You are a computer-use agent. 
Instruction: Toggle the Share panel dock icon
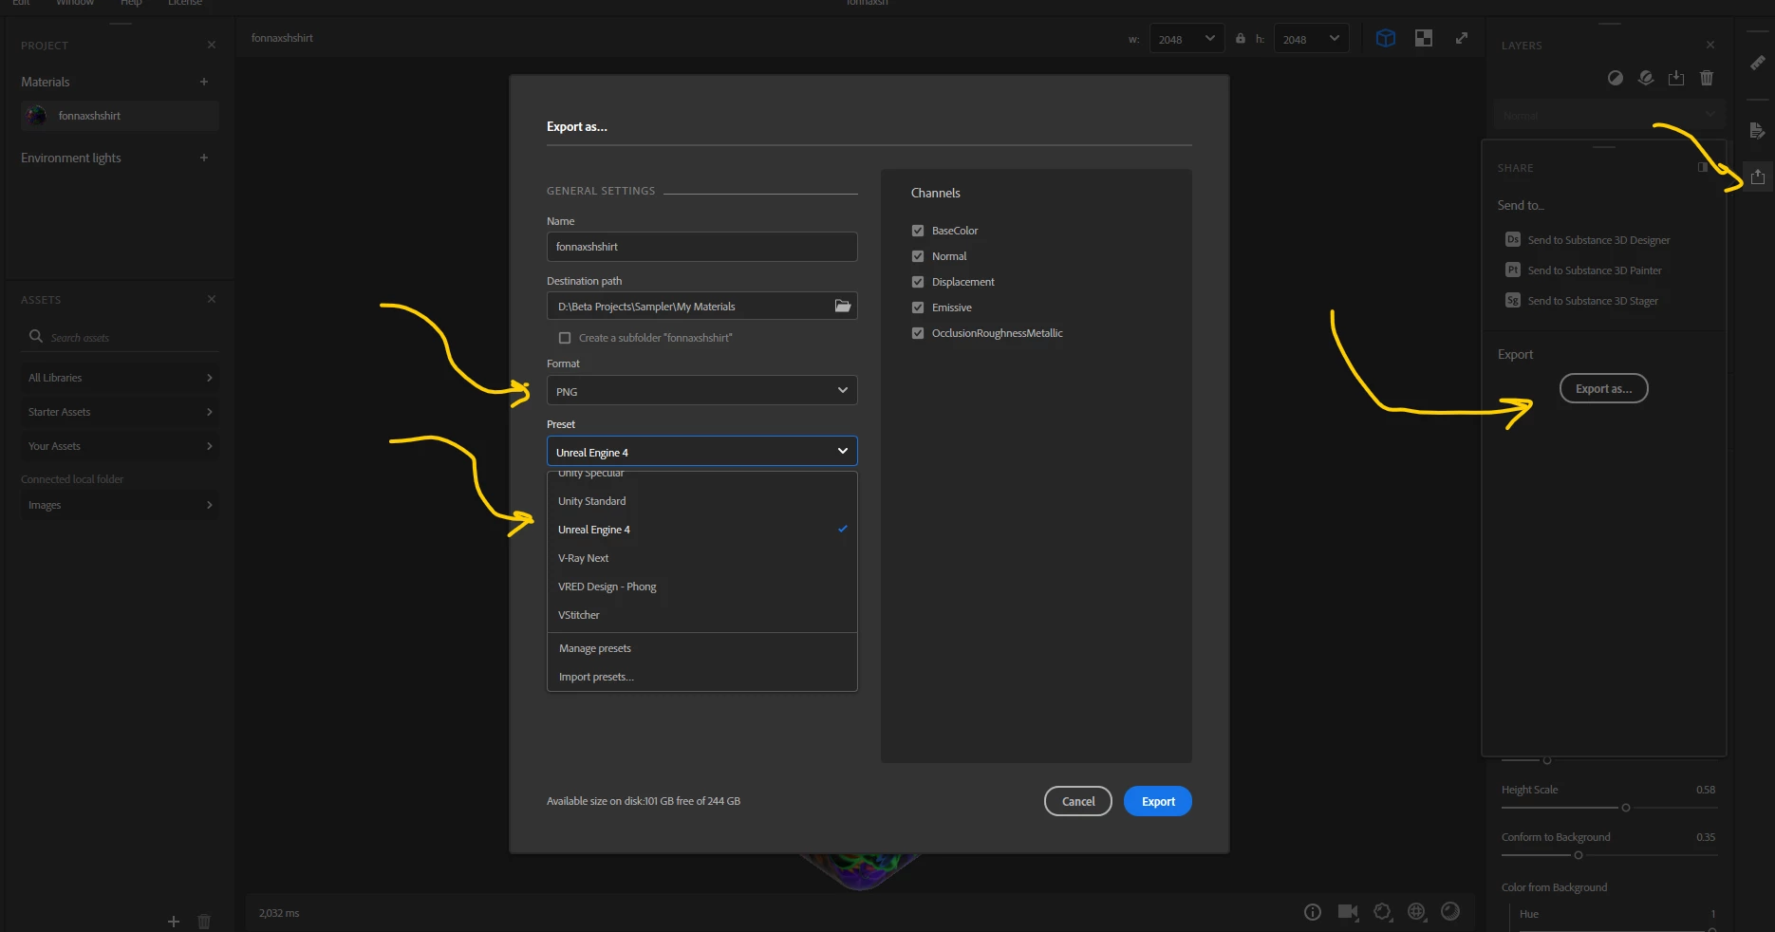point(1703,167)
